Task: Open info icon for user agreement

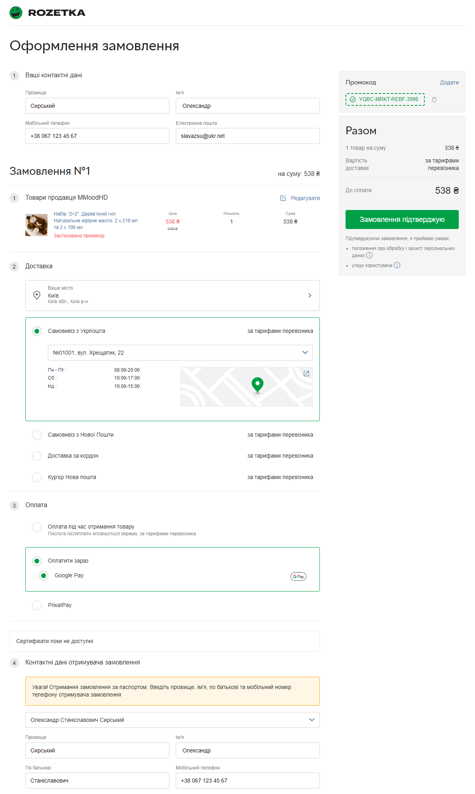Action: click(397, 265)
